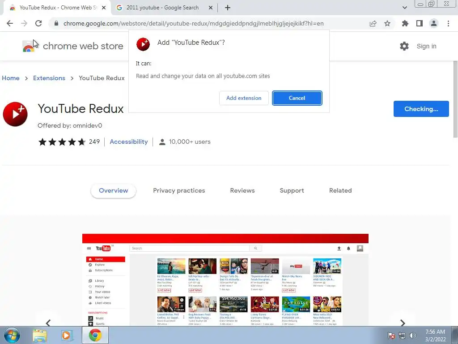Viewport: 458px width, 344px height.
Task: Click the YouTube Redux icon in dialog
Action: (143, 44)
